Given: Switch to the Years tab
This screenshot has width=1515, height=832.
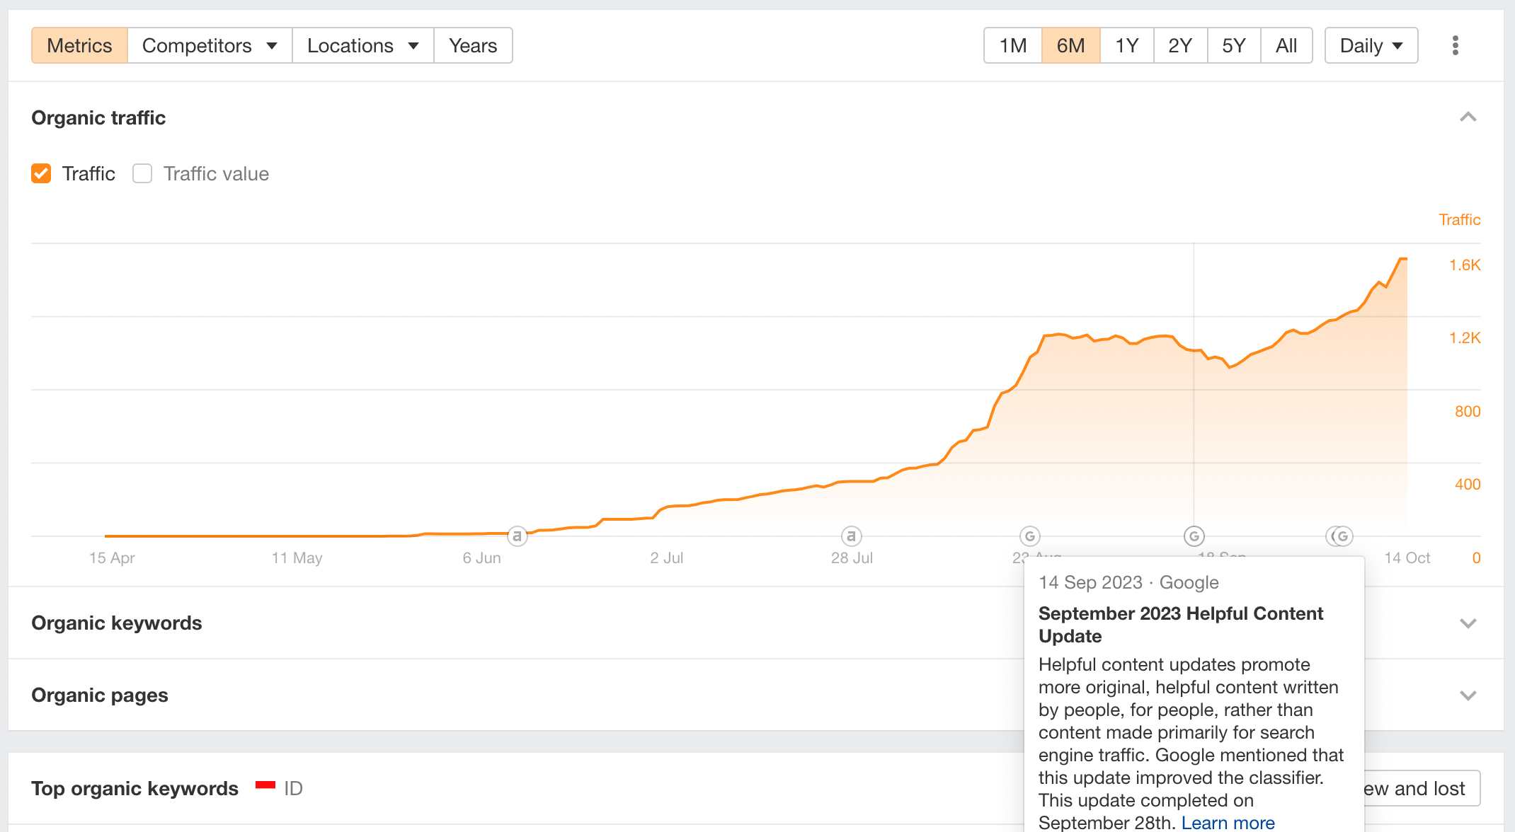Looking at the screenshot, I should coord(473,45).
